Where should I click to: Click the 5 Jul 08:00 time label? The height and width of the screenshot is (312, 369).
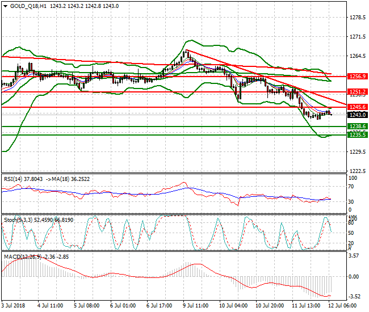[87, 306]
